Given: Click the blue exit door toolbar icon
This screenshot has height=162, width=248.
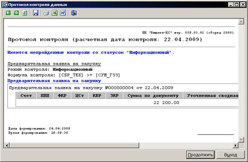Looking at the screenshot, I should (74, 13).
